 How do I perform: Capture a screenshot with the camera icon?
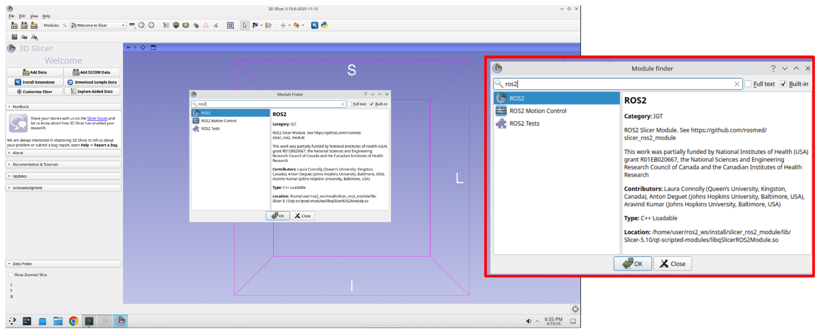14,37
